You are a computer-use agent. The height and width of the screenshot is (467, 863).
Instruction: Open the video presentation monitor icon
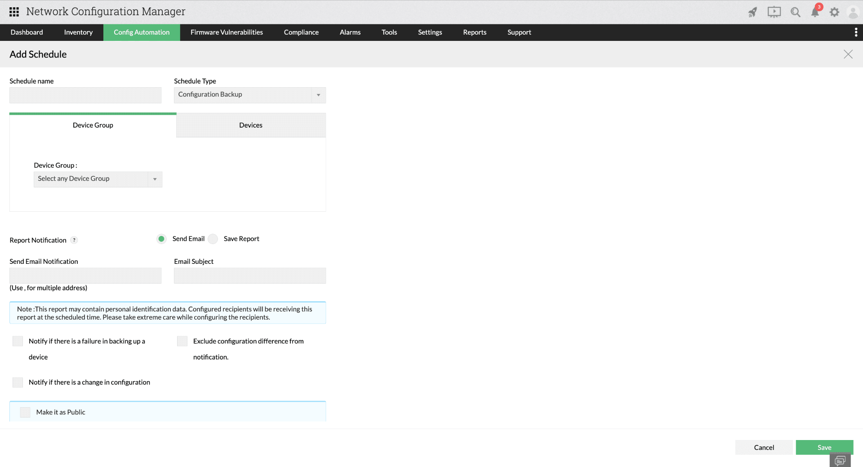(774, 12)
